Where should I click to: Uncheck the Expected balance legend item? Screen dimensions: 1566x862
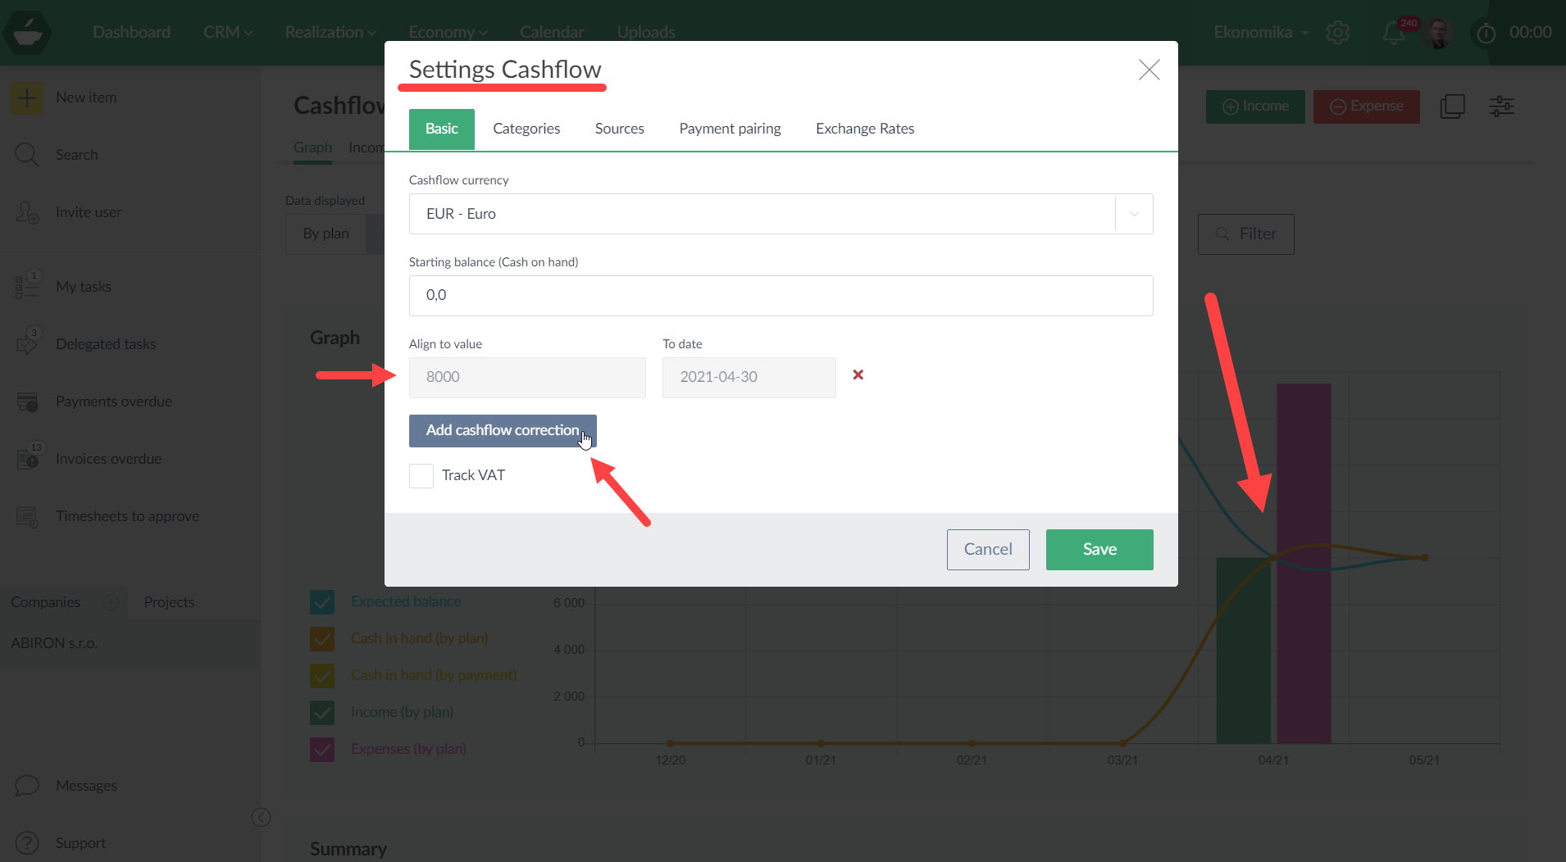(322, 601)
